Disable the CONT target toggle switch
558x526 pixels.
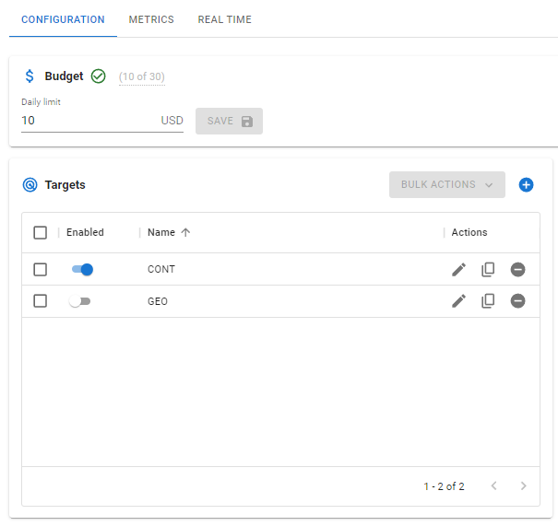(x=82, y=269)
